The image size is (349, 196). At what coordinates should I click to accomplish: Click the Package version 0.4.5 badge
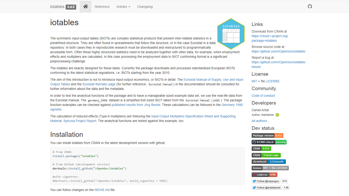267,135
